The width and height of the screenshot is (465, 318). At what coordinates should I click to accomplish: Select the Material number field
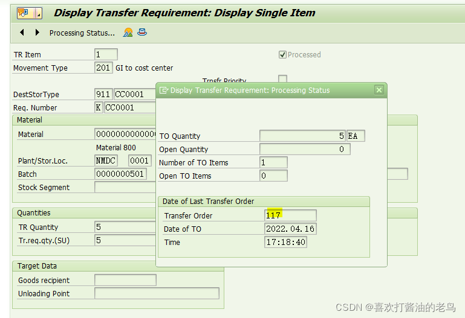tap(125, 134)
